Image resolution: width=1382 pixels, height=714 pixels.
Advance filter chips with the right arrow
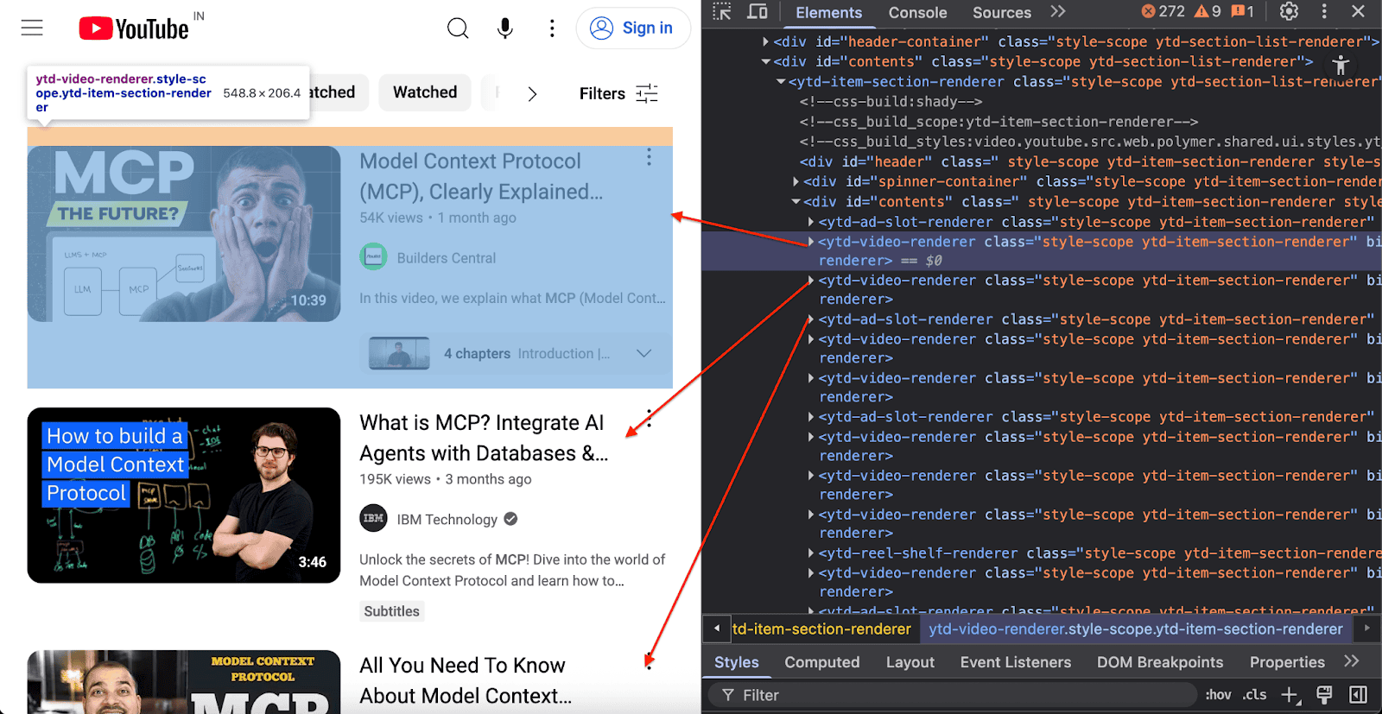point(532,94)
